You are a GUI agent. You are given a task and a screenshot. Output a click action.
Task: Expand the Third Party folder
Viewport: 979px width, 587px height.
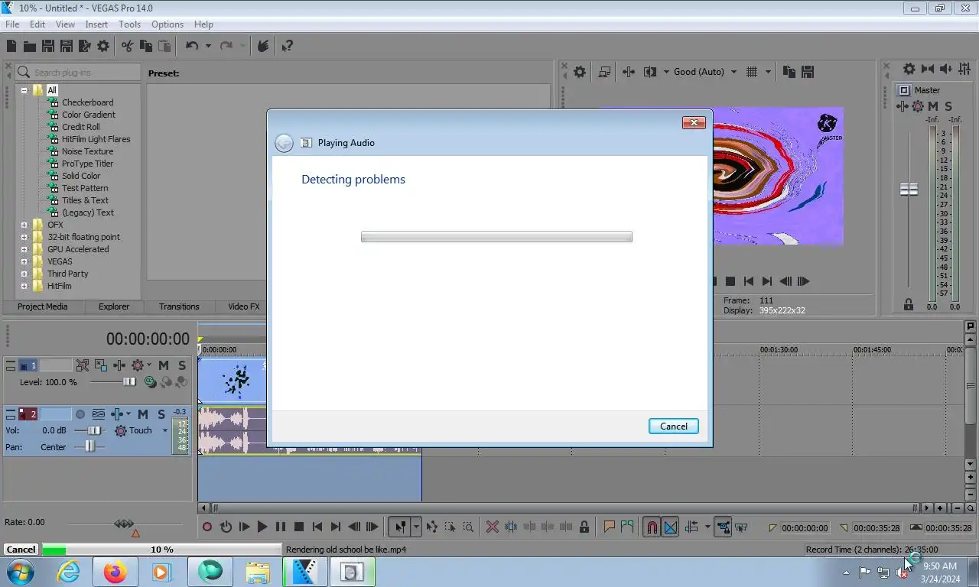pyautogui.click(x=24, y=274)
